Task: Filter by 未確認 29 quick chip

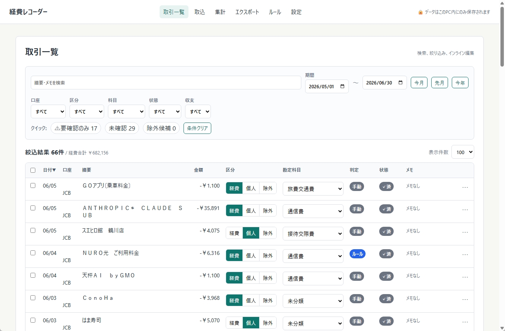Action: click(x=122, y=128)
